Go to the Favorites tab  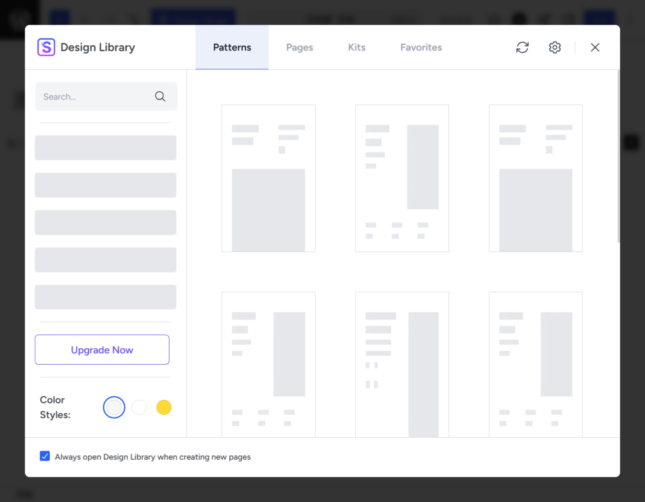pos(421,47)
